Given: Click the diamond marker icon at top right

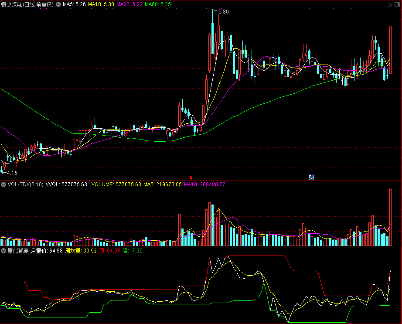Looking at the screenshot, I should [x=389, y=4].
